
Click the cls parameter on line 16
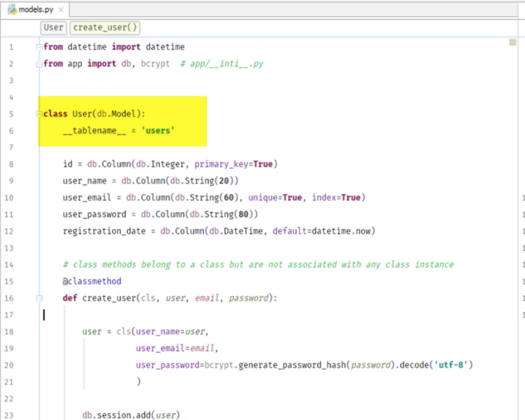[148, 298]
